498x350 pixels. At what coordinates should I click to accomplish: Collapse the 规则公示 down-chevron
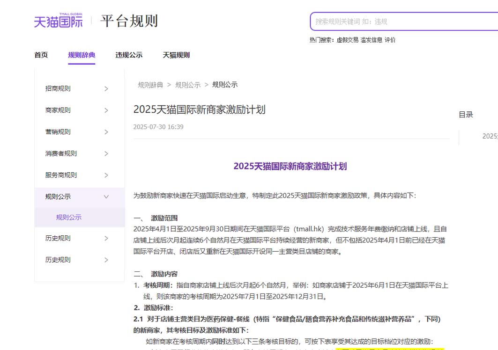[106, 197]
